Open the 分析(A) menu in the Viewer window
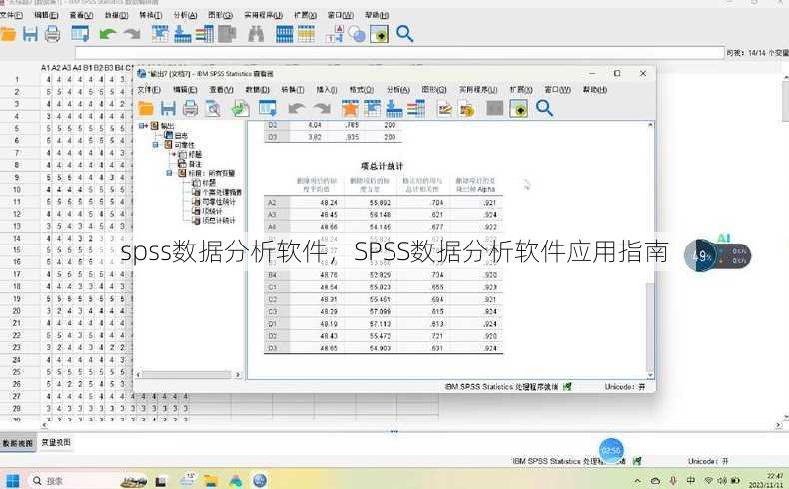 tap(398, 89)
